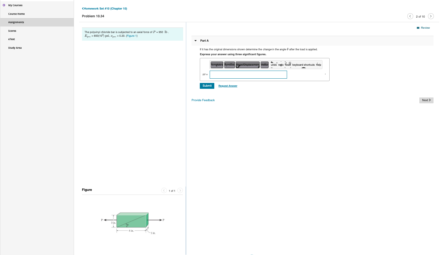Select the Vector toolbar button
The height and width of the screenshot is (255, 444).
pyautogui.click(x=265, y=65)
